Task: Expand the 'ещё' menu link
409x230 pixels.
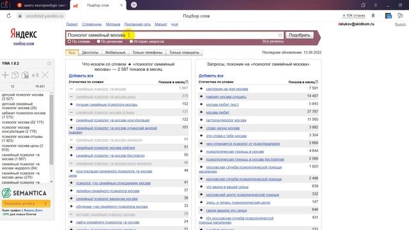Action: click(x=174, y=24)
